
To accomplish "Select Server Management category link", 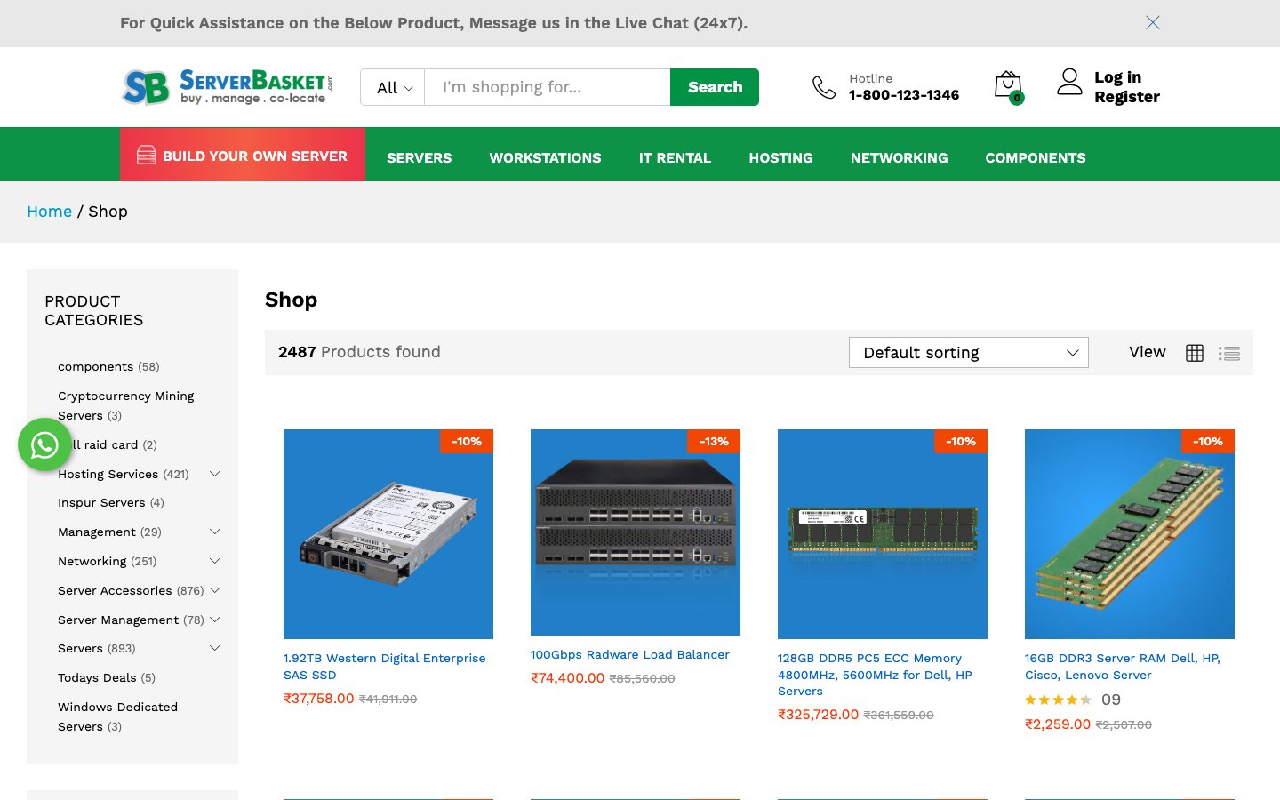I will (x=118, y=620).
